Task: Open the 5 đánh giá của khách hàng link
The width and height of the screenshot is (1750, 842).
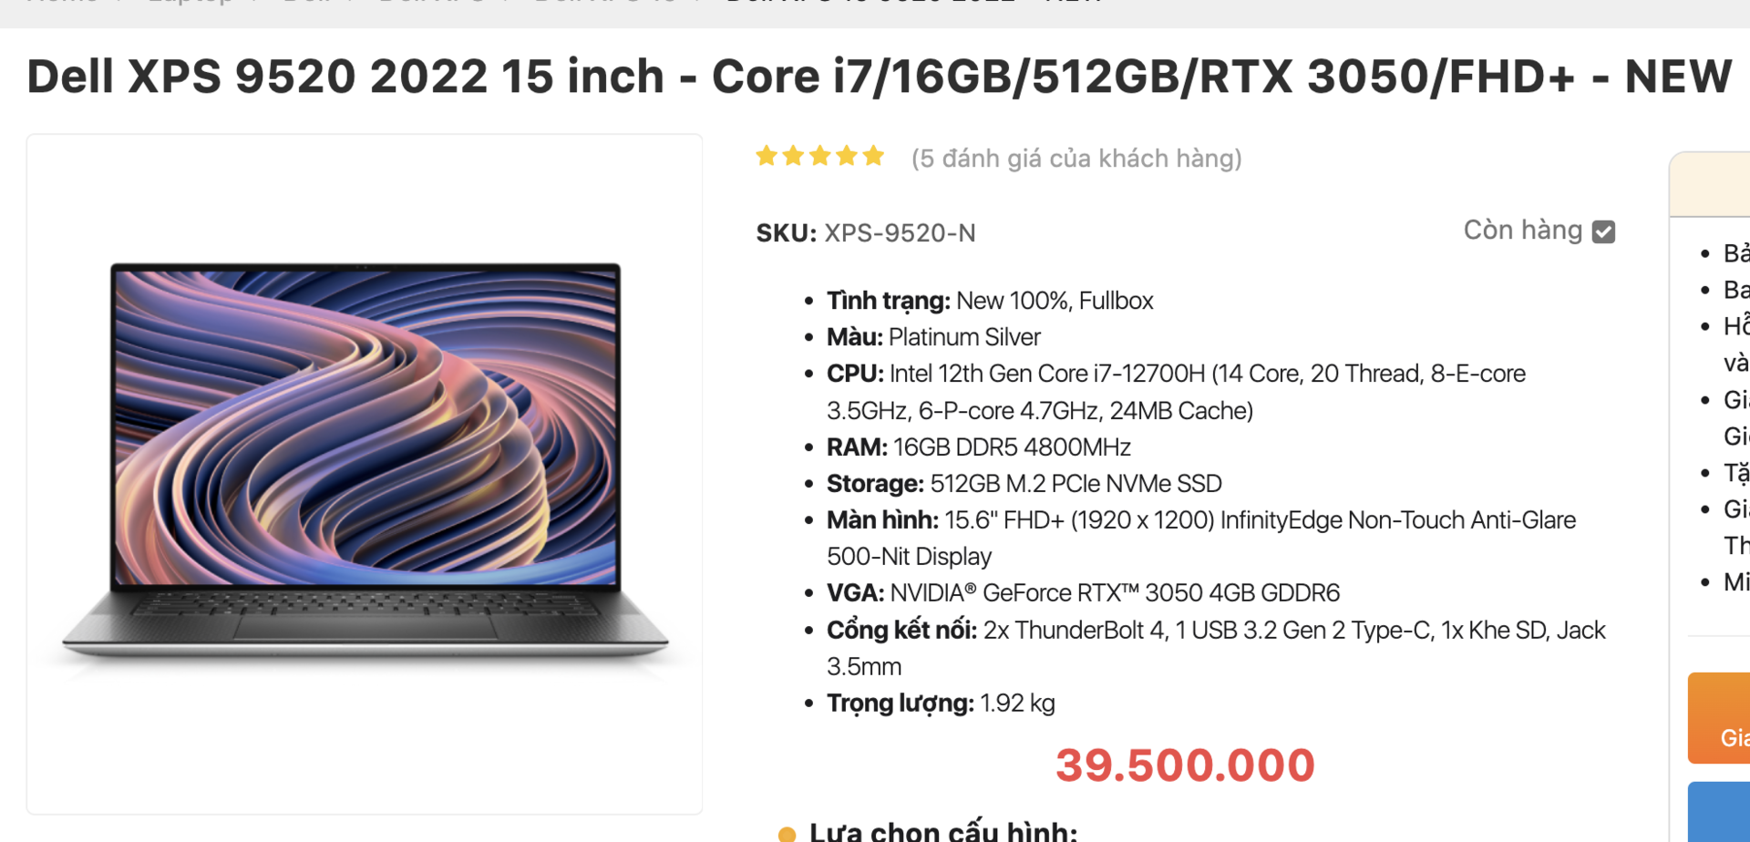Action: [x=1076, y=159]
